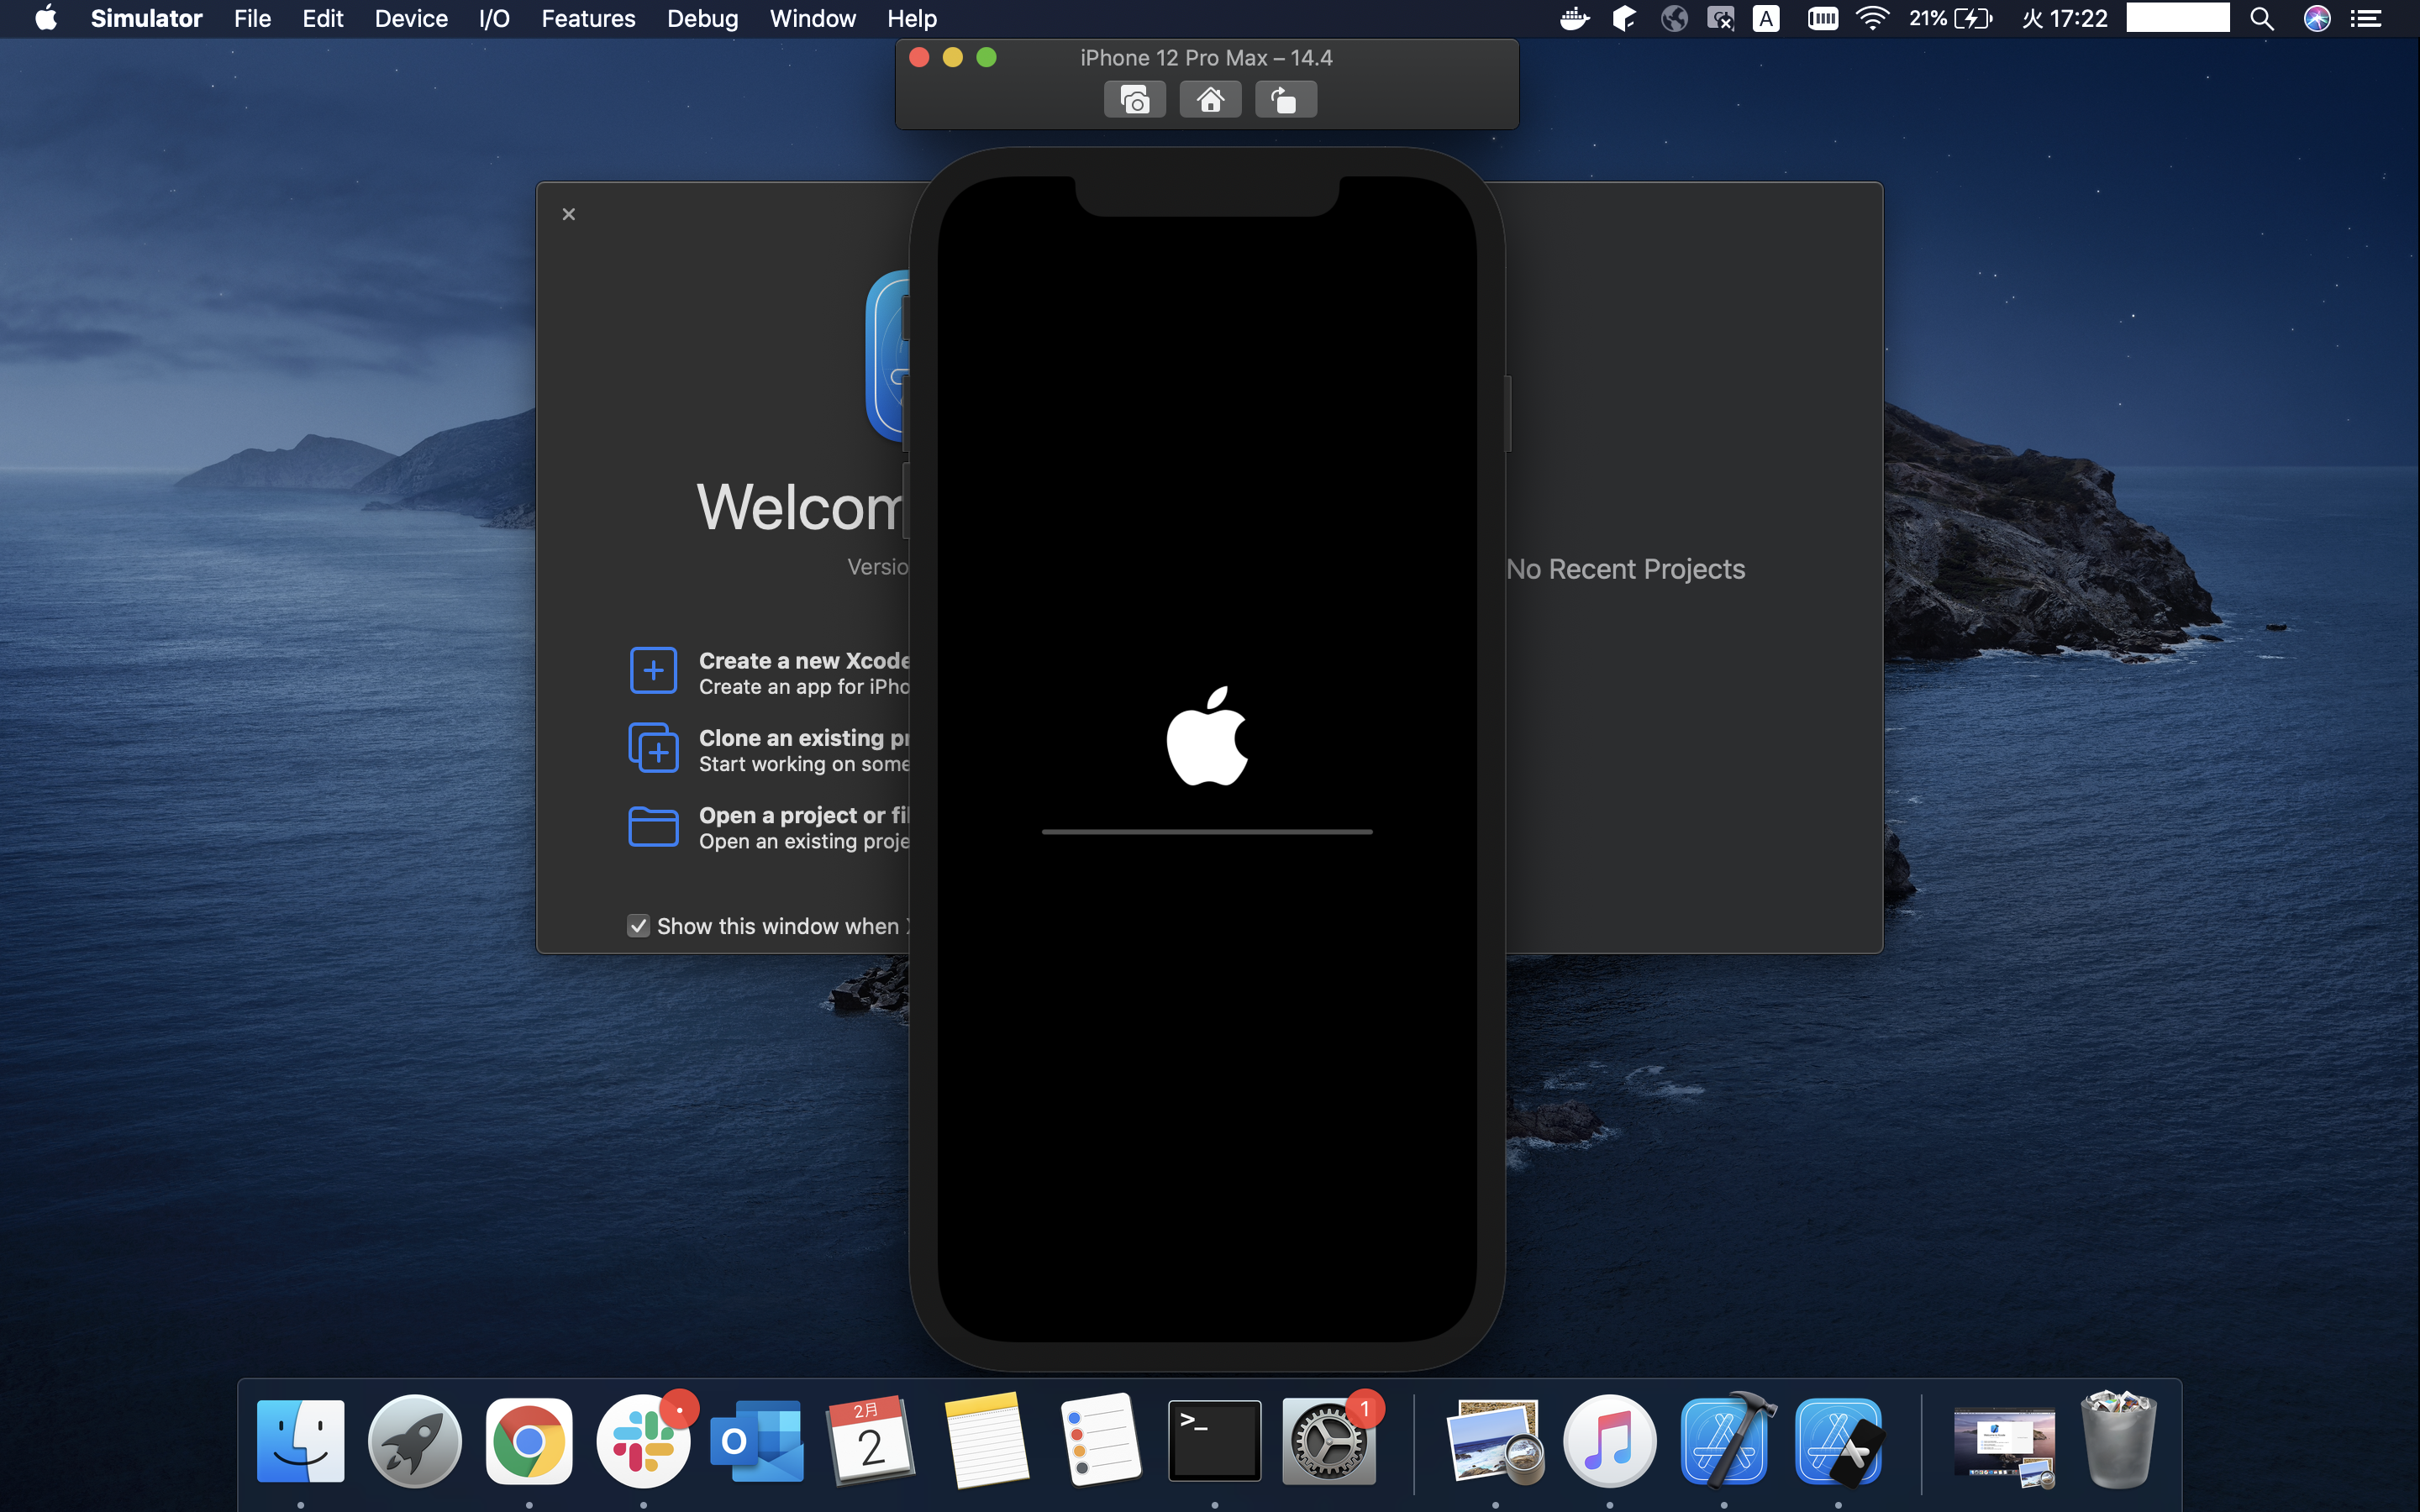Open the Features menu
This screenshot has height=1512, width=2420.
[588, 18]
